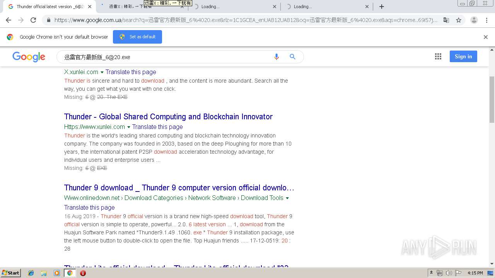Screen dimensions: 495x278
Task: Switch to the 迅雷X tab
Action: click(141, 7)
